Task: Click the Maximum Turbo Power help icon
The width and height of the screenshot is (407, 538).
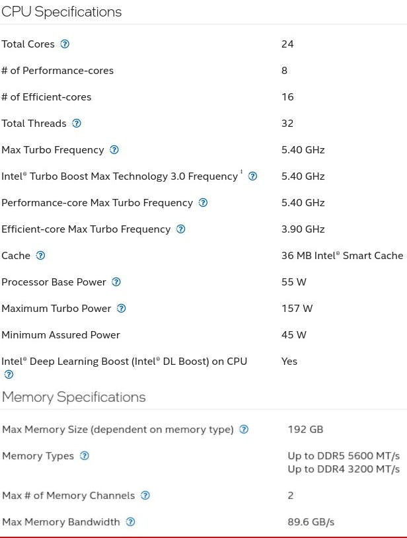Action: 121,309
